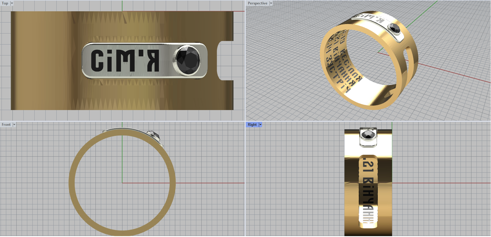
Task: Open the Right viewport dropdown arrow
Action: [260, 125]
